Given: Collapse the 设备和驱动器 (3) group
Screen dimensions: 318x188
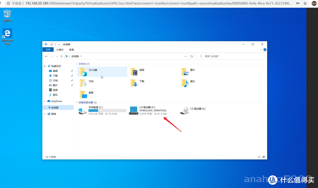Looking at the screenshot, I should pos(77,103).
